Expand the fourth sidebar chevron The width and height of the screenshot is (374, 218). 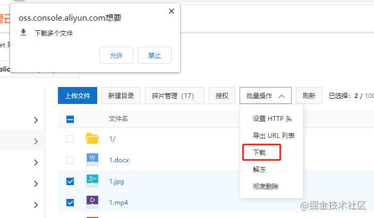(x=36, y=184)
